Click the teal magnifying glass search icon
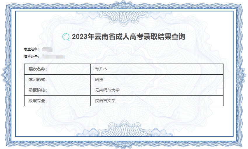This screenshot has width=248, height=149. [66, 37]
